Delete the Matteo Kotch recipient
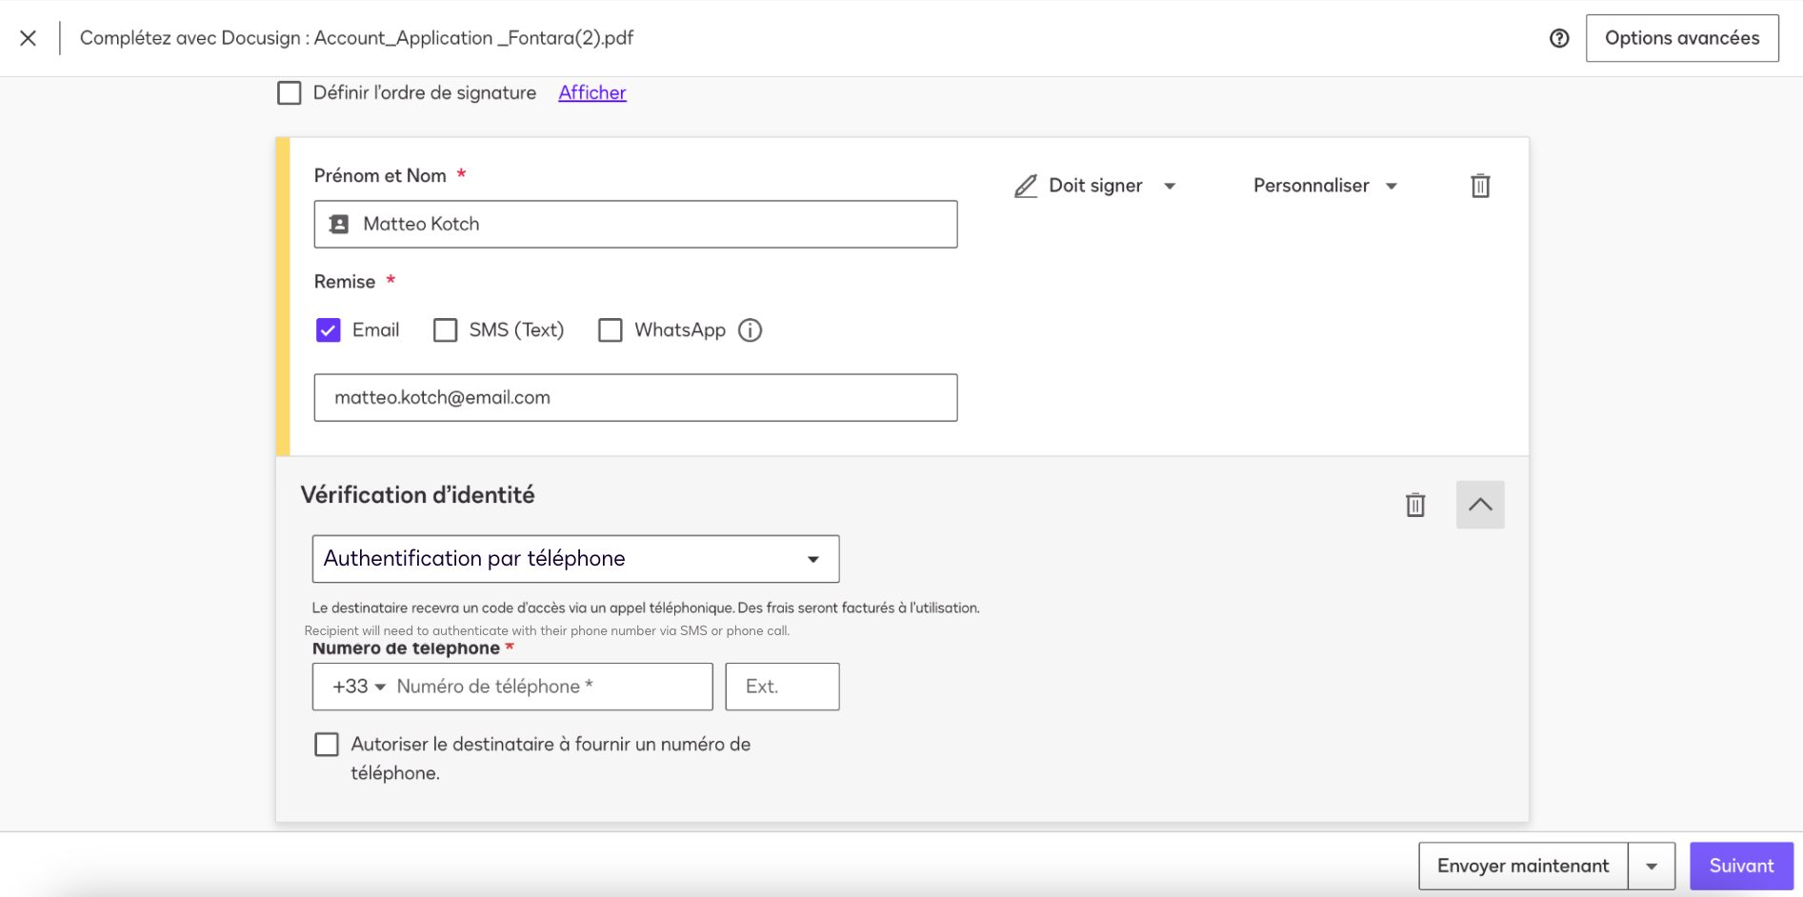 tap(1480, 186)
